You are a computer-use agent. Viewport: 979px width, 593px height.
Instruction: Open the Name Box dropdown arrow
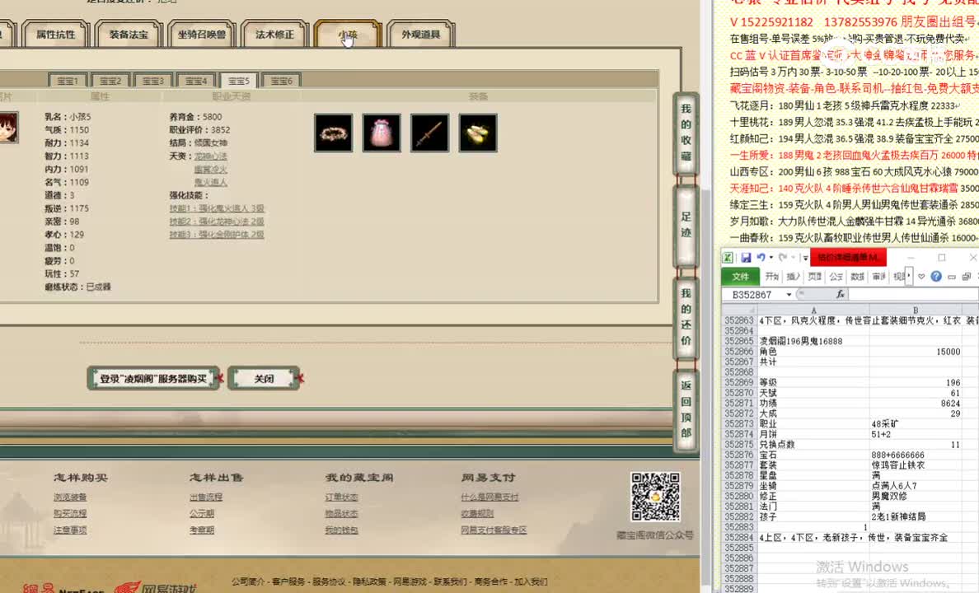[x=788, y=293]
